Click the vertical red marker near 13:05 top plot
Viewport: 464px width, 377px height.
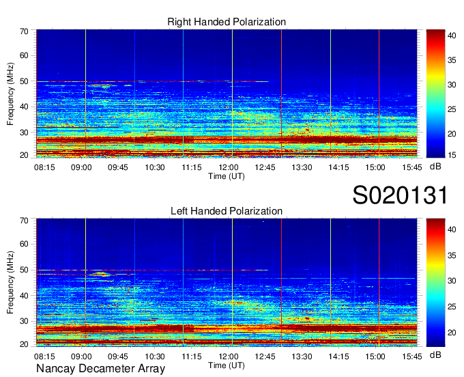pyautogui.click(x=281, y=94)
